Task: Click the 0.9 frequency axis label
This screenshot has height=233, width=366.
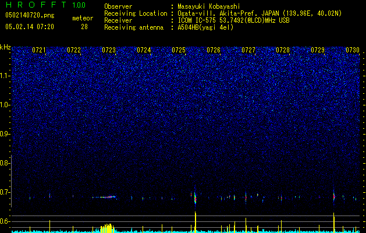Action: pos(5,134)
